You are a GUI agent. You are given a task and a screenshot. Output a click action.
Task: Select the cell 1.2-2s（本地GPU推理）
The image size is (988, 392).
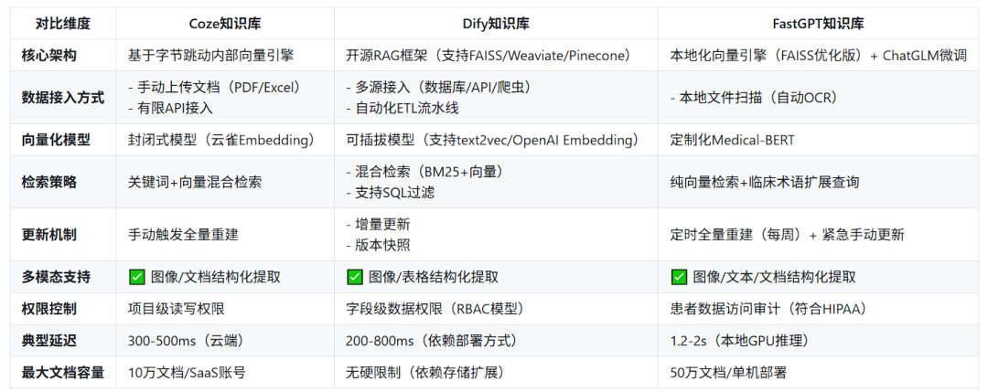point(818,341)
